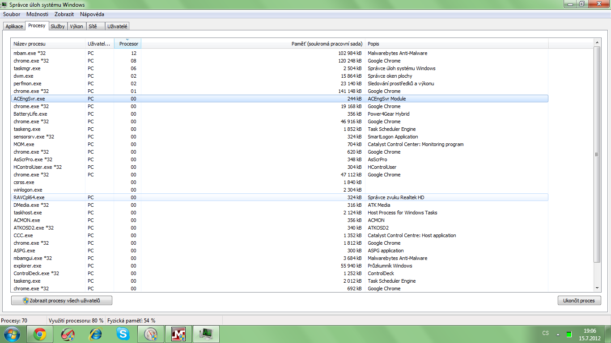Click the CS language indicator in tray
Image resolution: width=611 pixels, height=343 pixels.
tap(545, 333)
